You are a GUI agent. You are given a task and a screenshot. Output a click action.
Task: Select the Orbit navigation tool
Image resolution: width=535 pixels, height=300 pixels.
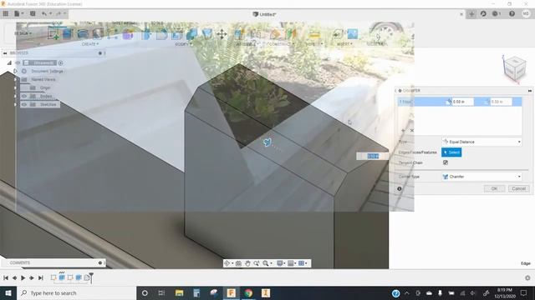point(227,263)
